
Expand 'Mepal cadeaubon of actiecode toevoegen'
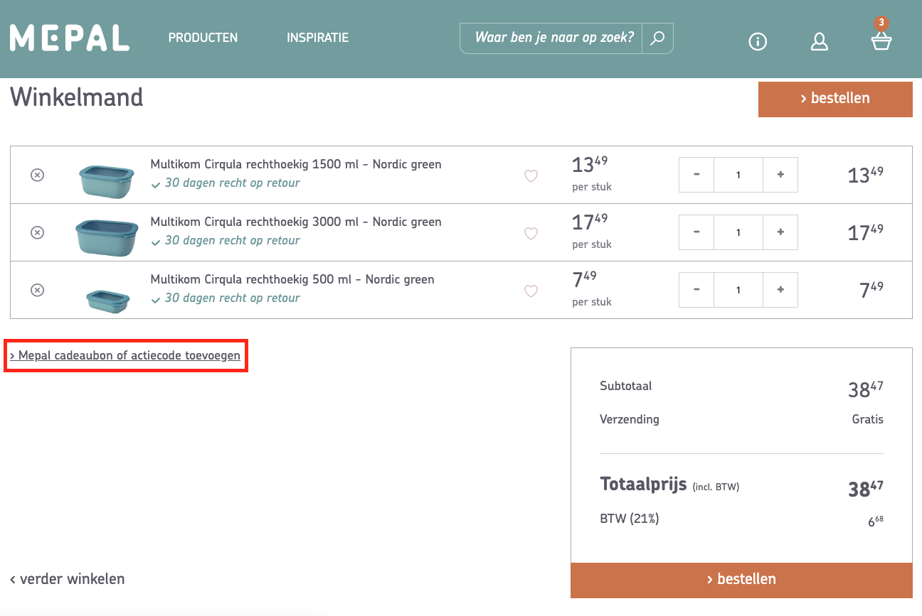[x=125, y=355]
